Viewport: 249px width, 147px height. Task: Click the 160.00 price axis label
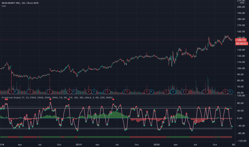(x=241, y=32)
